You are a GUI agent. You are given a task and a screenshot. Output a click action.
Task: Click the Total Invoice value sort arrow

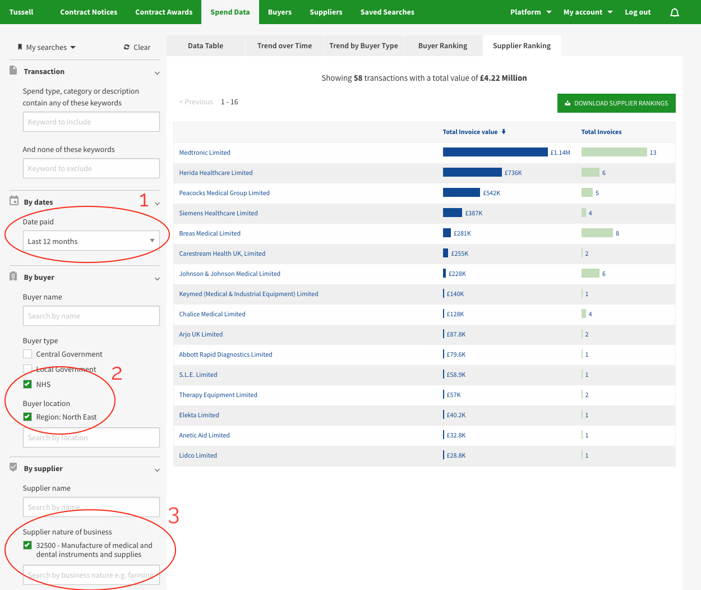pyautogui.click(x=504, y=132)
